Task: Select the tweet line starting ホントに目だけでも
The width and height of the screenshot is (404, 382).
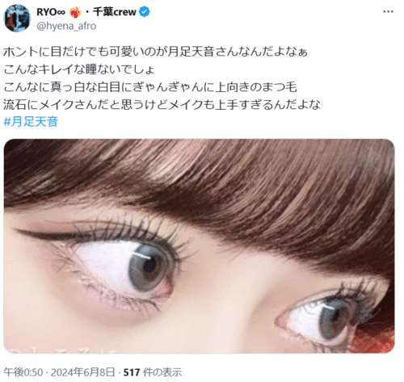Action: 155,52
